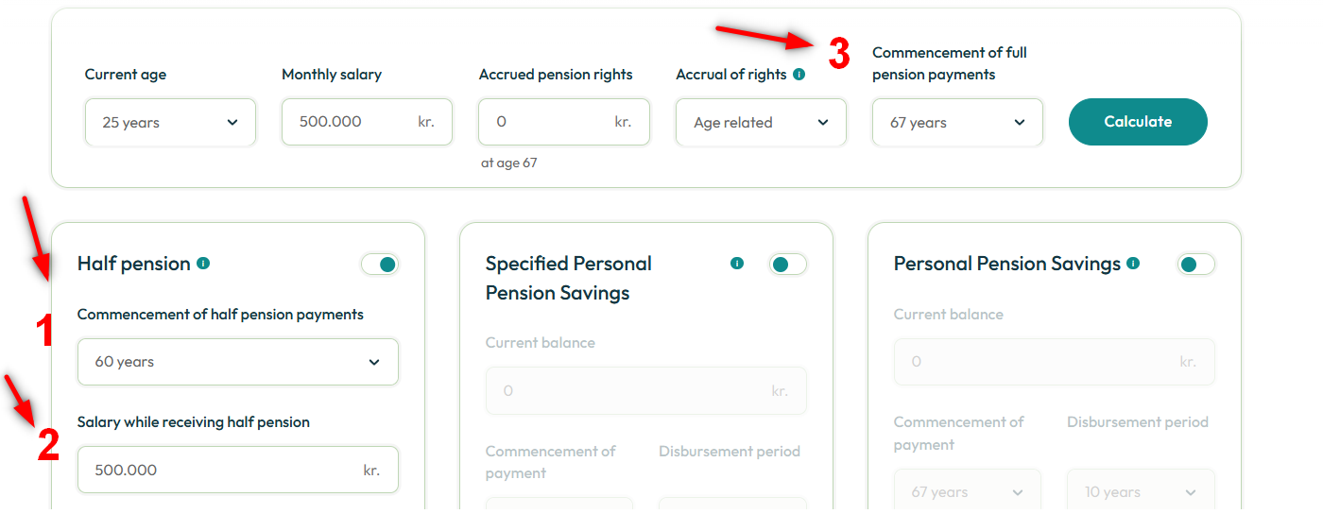Viewport: 1323px width, 531px height.
Task: Open the Current age dropdown
Action: pos(170,122)
